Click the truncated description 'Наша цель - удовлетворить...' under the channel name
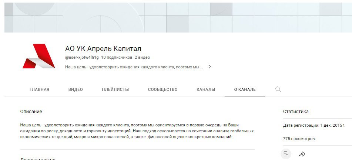The height and width of the screenshot is (160, 352). click(134, 67)
